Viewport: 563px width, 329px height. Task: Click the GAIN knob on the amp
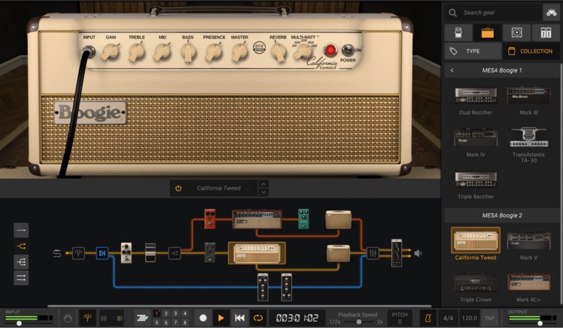coord(110,51)
